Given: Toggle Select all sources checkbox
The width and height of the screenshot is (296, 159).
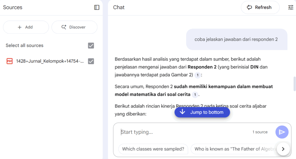Looking at the screenshot, I should pyautogui.click(x=91, y=46).
